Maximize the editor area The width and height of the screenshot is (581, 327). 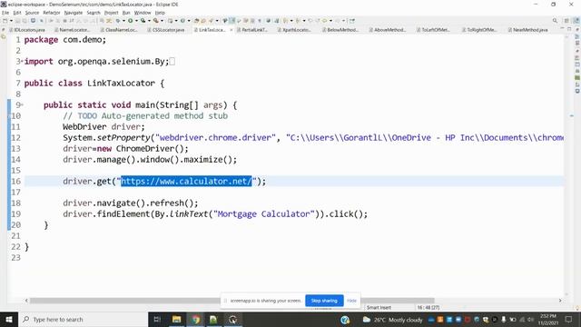pyautogui.click(x=569, y=28)
